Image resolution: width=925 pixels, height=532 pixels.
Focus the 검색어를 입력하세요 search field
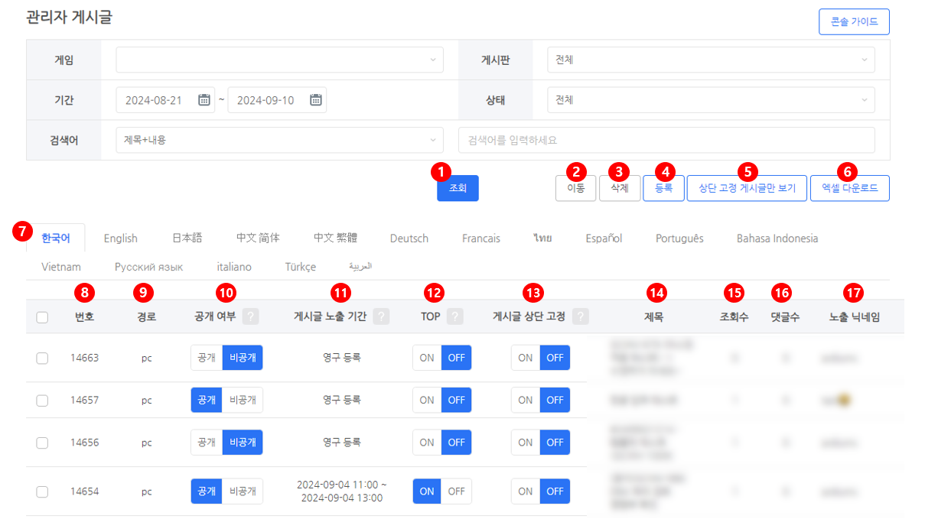click(666, 140)
